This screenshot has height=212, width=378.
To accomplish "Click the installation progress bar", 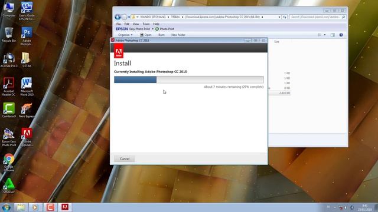I will (x=189, y=79).
